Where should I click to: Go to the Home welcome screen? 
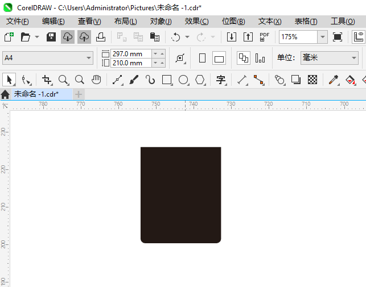click(5, 95)
